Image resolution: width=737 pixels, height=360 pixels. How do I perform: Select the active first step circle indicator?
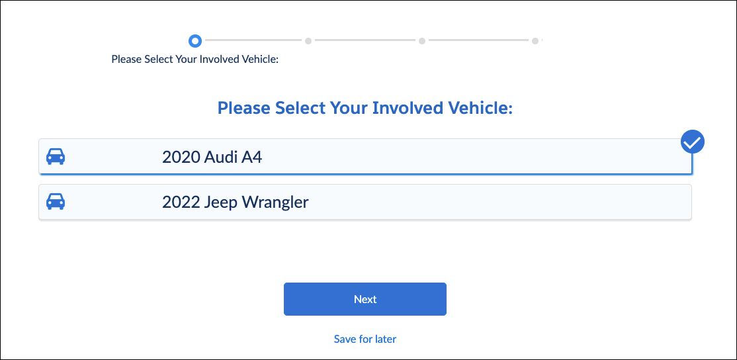[x=195, y=41]
